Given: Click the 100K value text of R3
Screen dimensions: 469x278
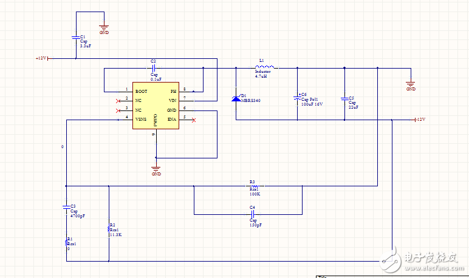Looking at the screenshot, I should (x=255, y=194).
